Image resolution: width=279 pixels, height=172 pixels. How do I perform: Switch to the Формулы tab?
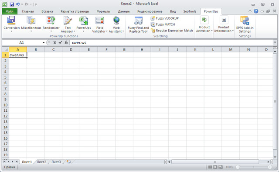coord(103,11)
